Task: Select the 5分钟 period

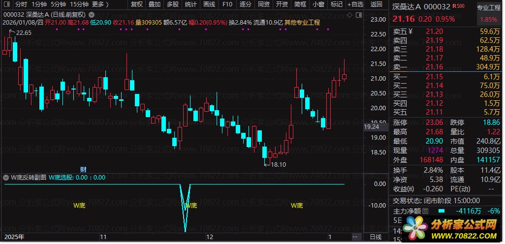Action: coord(58,4)
